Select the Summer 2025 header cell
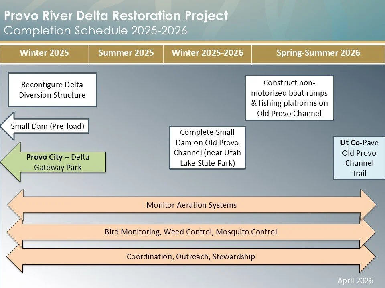 tap(127, 53)
